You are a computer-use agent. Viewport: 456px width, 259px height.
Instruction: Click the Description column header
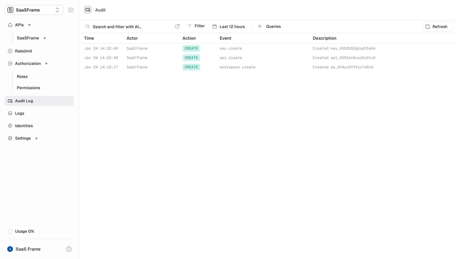coord(325,38)
